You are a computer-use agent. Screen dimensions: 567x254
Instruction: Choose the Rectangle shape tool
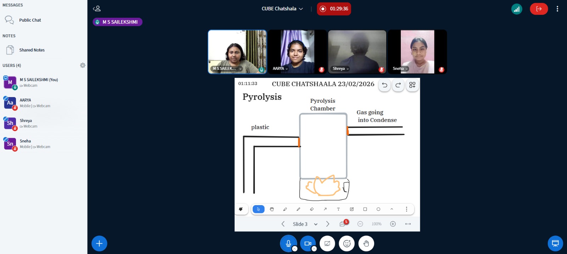365,209
